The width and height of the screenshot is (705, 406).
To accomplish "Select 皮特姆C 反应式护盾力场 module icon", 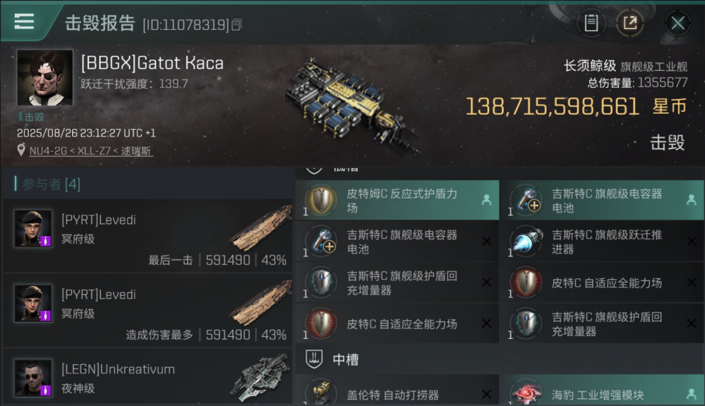I will click(321, 200).
